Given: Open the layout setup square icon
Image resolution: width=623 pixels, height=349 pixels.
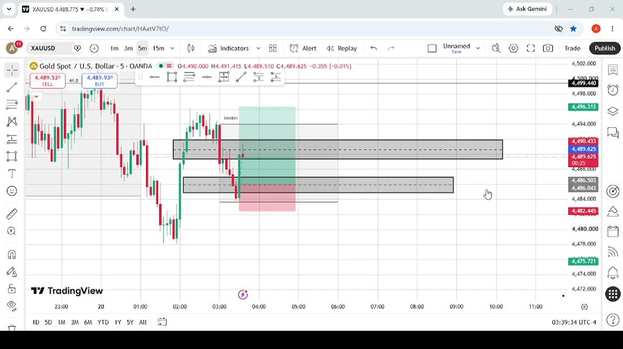Looking at the screenshot, I should point(432,48).
